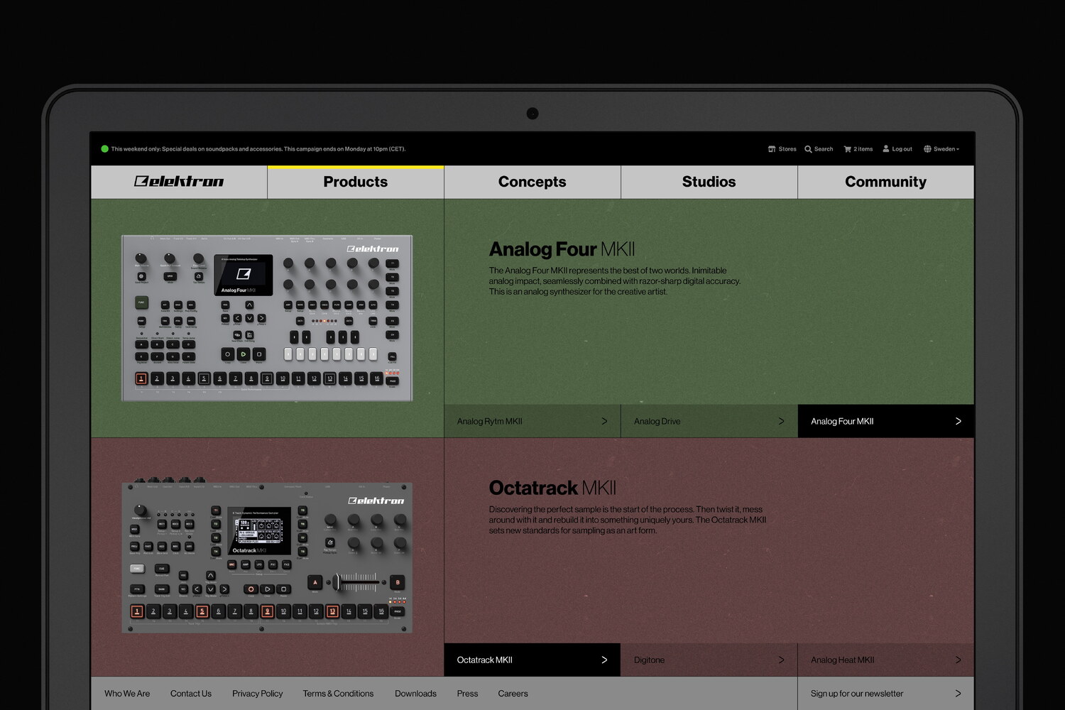
Task: Click the Analog Four MKII product image
Action: pyautogui.click(x=267, y=318)
